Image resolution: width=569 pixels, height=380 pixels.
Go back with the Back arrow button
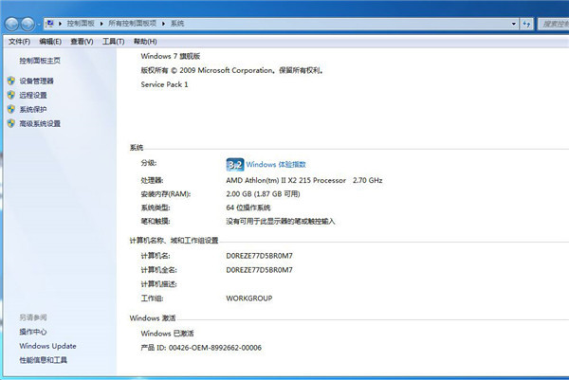tap(12, 24)
